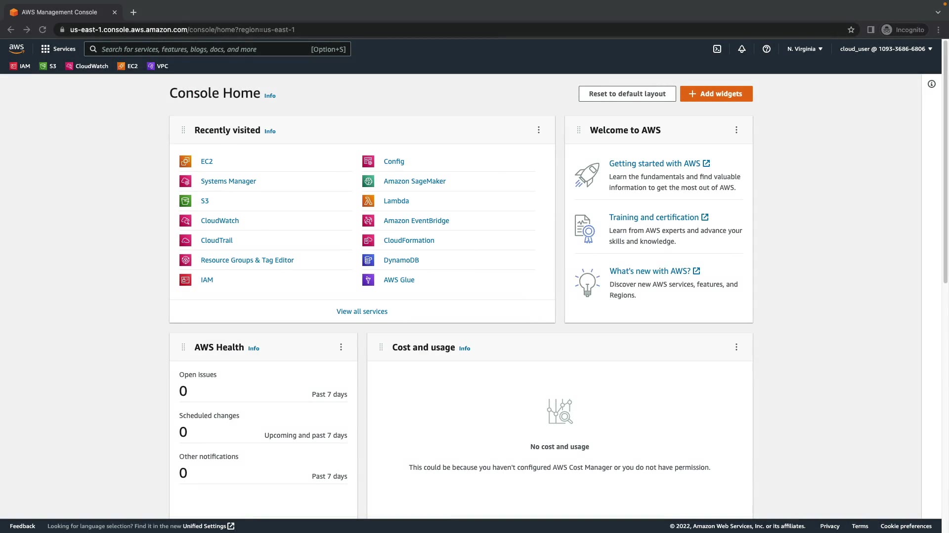949x533 pixels.
Task: Click the AWS logo home icon
Action: 17,49
